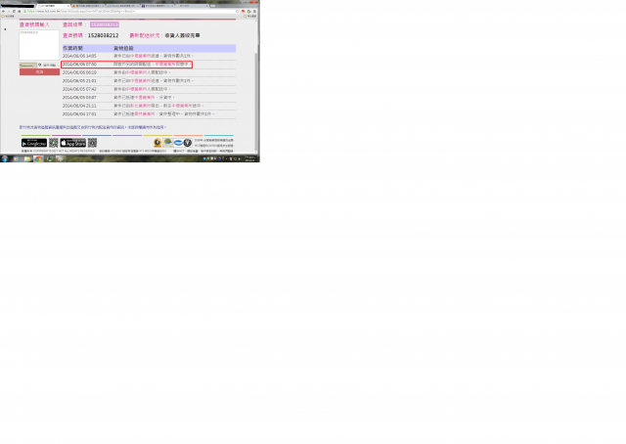
Task: Open the taskbar app right of Chrome
Action: coord(50,158)
